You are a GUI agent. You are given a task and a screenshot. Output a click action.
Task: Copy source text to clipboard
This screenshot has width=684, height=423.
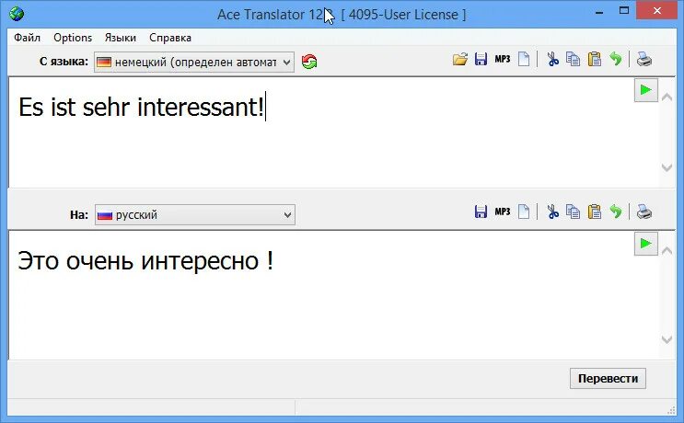[x=573, y=59]
